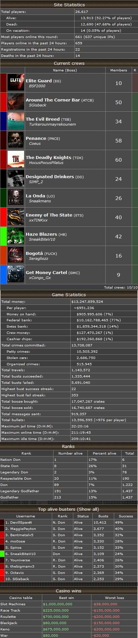The image size is (138, 638).
Task: Click SneakBiteV10 in top busters
Action: (x=23, y=554)
